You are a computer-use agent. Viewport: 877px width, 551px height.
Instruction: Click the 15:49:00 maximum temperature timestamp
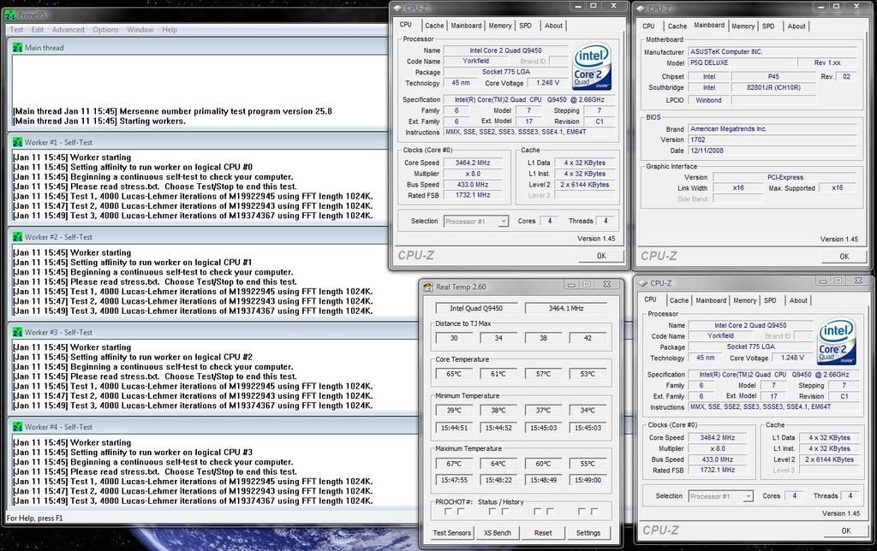click(x=588, y=480)
